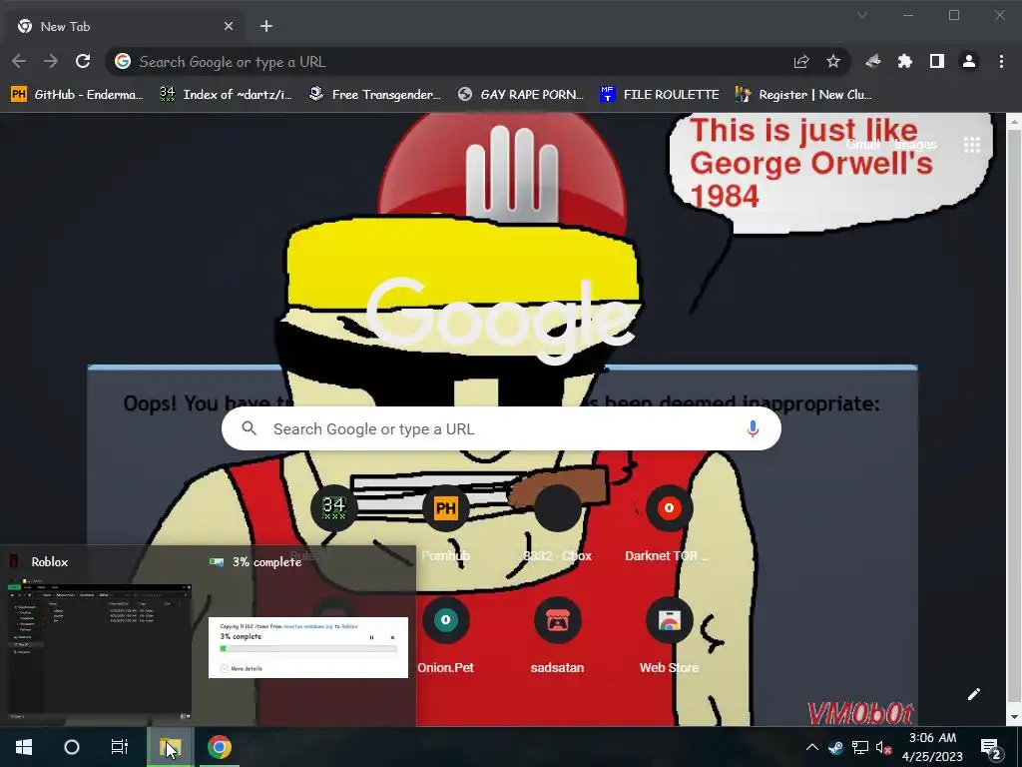Cancel the copy with the X in the preview
Screen dimensions: 1022x767
(392, 637)
